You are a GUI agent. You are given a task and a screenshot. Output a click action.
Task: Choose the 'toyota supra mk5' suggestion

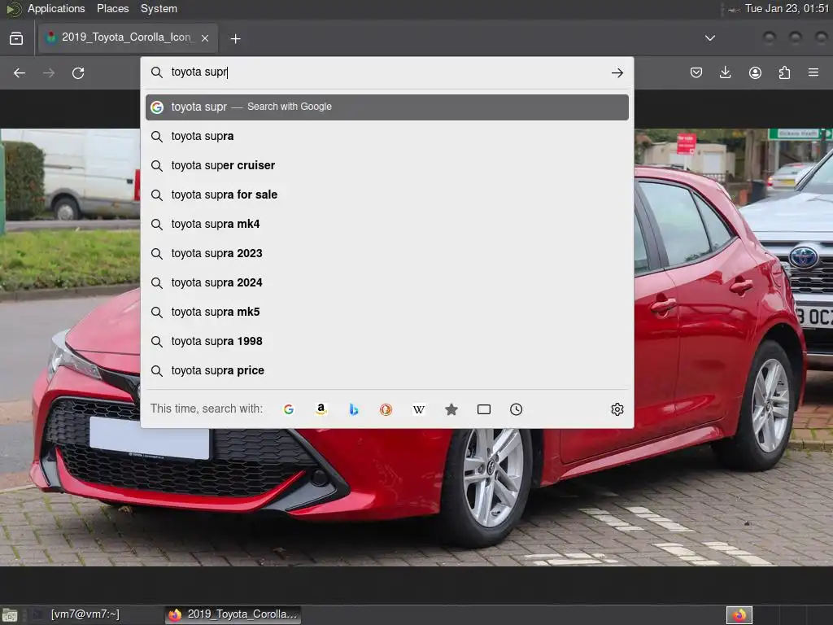(x=386, y=312)
